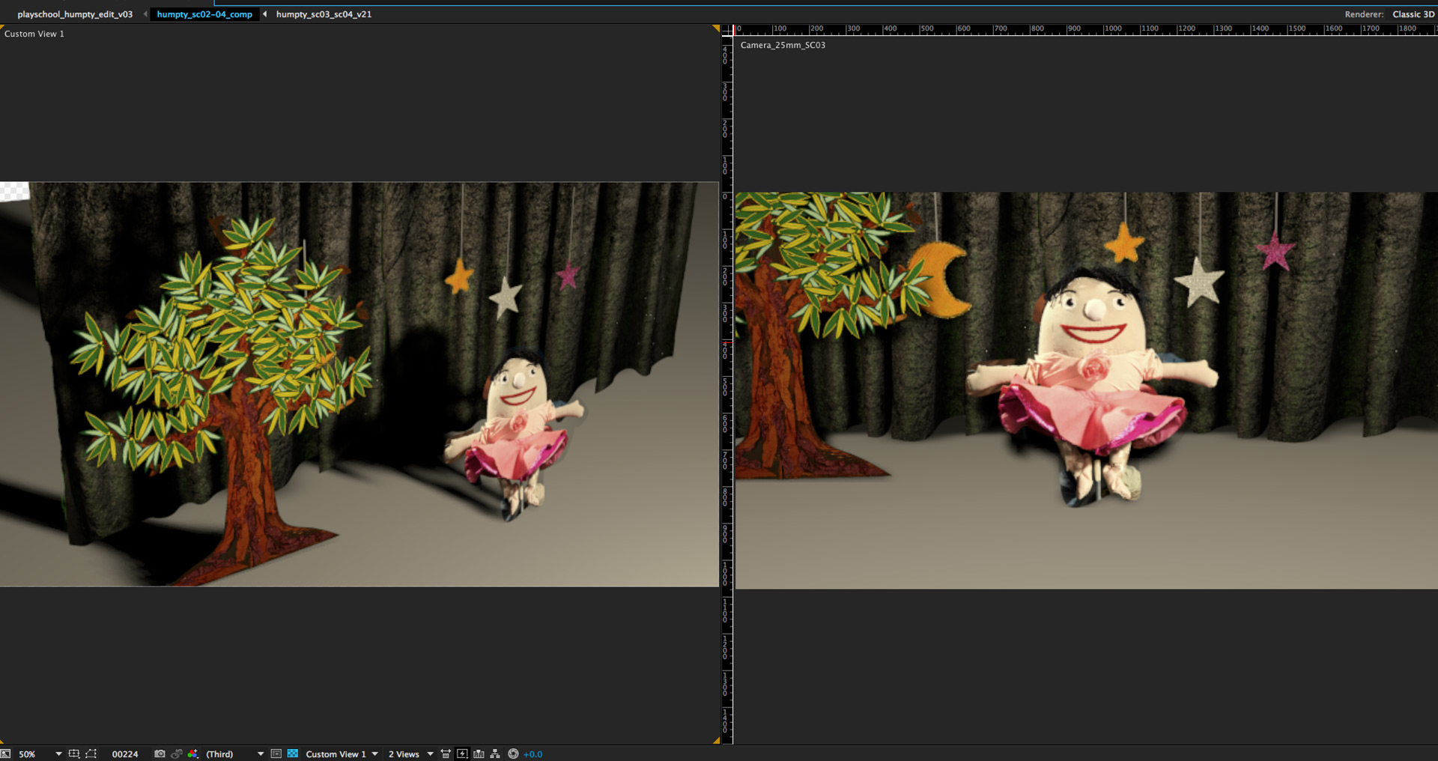Image resolution: width=1438 pixels, height=761 pixels.
Task: Click the crescent moon in camera view
Action: coord(939,279)
